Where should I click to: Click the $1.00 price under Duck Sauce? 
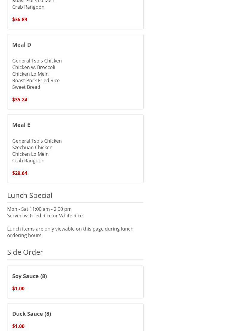click(x=18, y=326)
